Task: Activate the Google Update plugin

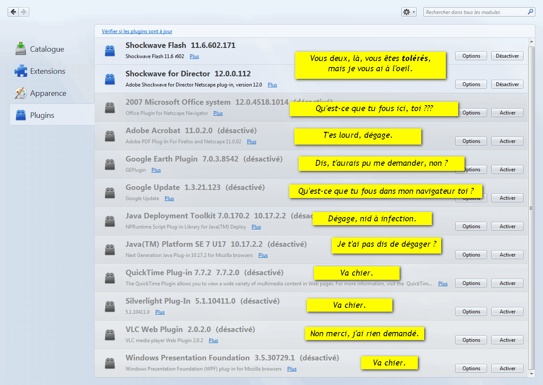Action: [507, 198]
